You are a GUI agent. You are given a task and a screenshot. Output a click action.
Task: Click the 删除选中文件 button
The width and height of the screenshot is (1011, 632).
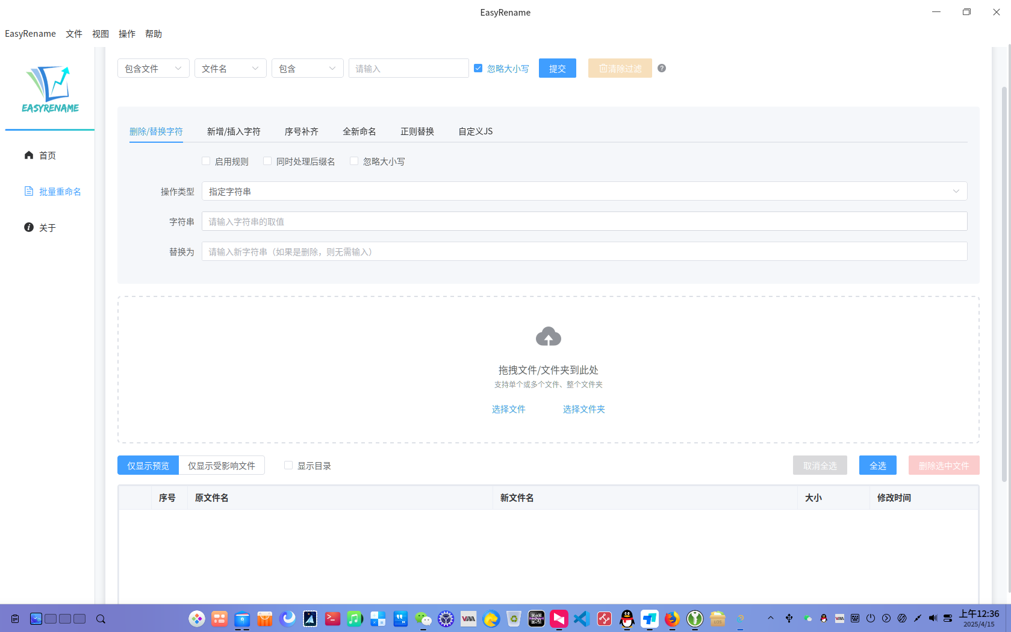tap(944, 465)
